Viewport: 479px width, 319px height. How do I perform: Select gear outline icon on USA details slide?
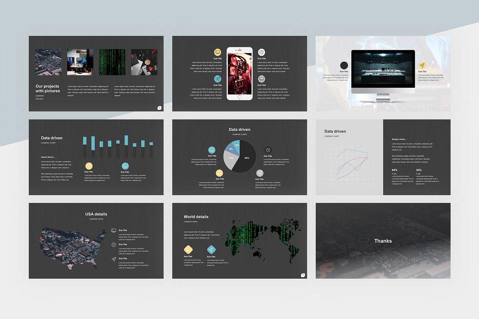click(x=114, y=245)
